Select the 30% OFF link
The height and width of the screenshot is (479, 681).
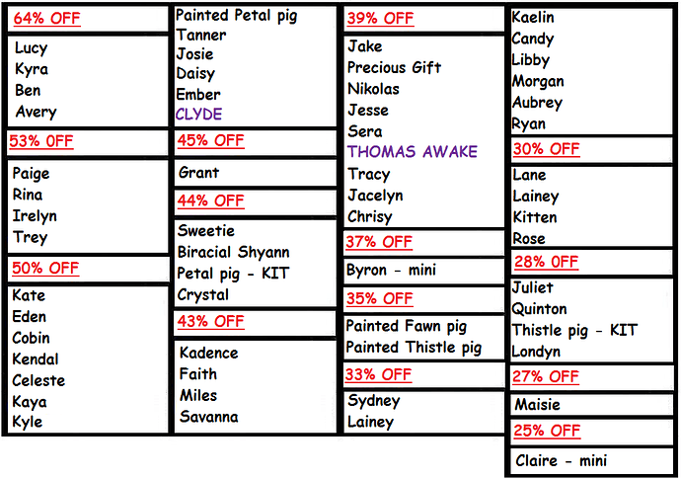coord(546,149)
